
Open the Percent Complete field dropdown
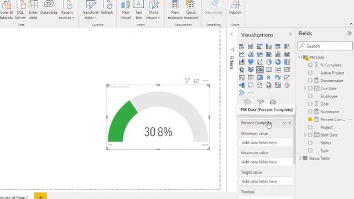284,123
